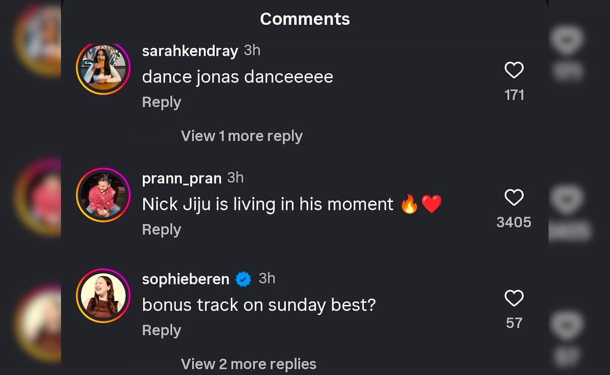Like sarahkendray's comment with the heart
The width and height of the screenshot is (610, 375).
[514, 70]
